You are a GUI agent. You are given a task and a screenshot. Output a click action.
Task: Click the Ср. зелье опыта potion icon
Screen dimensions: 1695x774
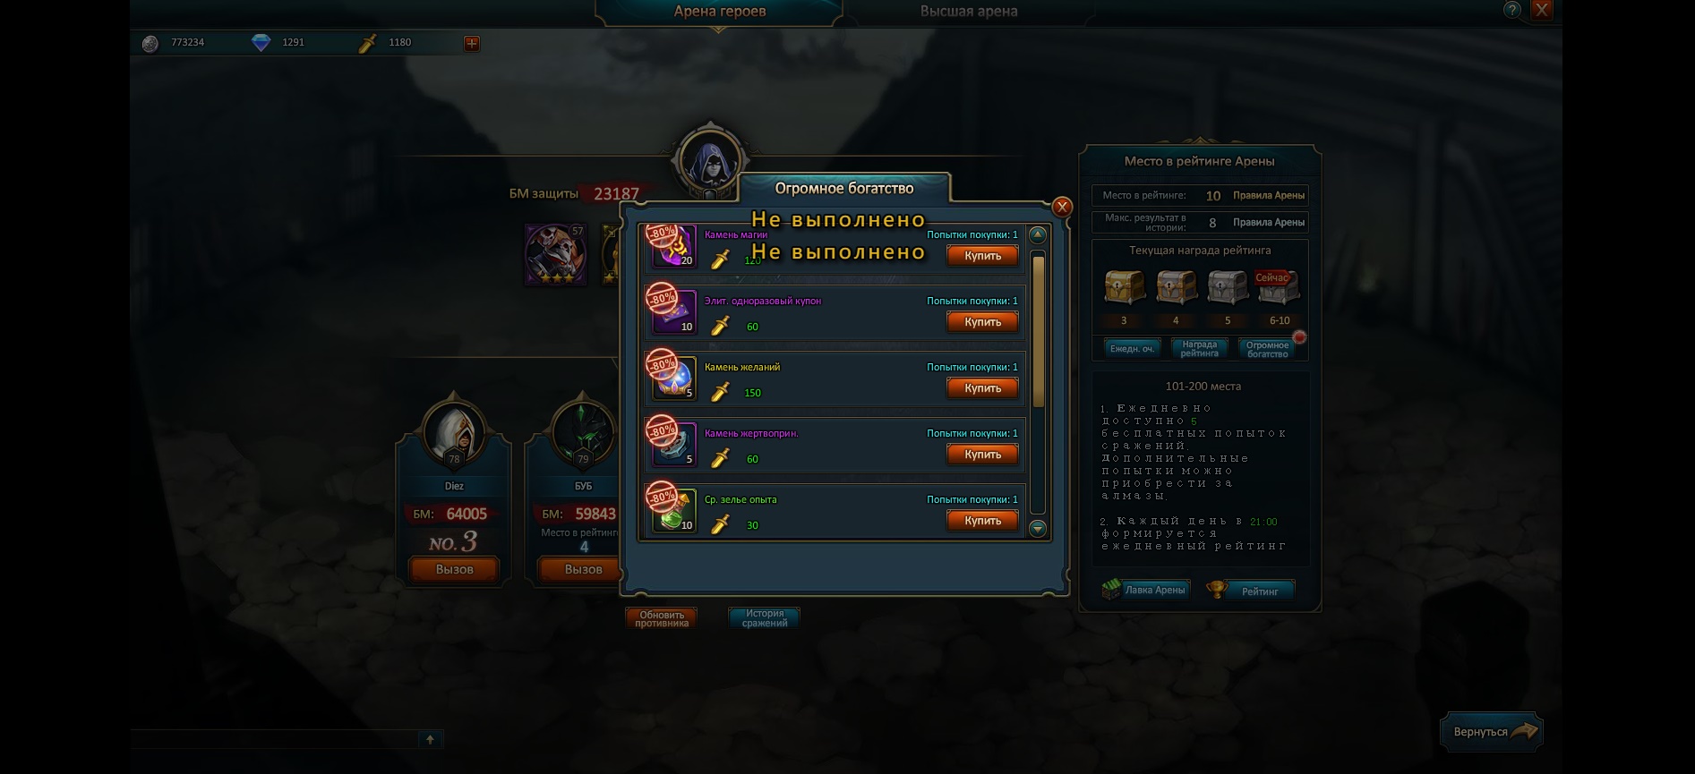674,511
